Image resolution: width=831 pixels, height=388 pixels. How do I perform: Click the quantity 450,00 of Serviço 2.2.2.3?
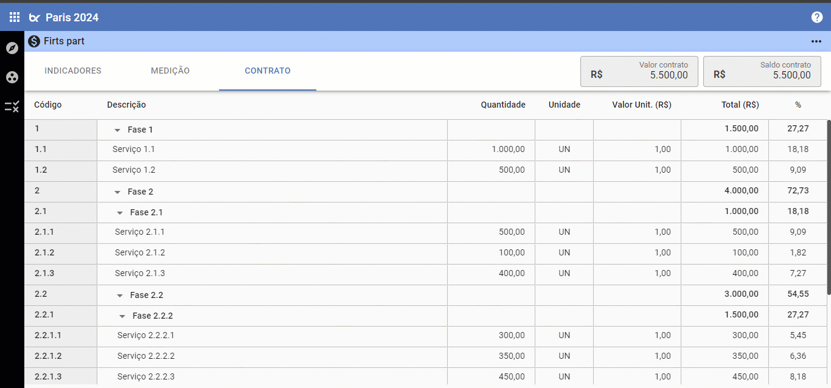[x=512, y=376]
